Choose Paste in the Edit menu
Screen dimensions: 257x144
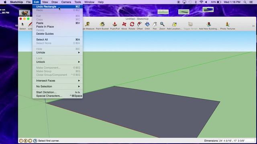57,23
